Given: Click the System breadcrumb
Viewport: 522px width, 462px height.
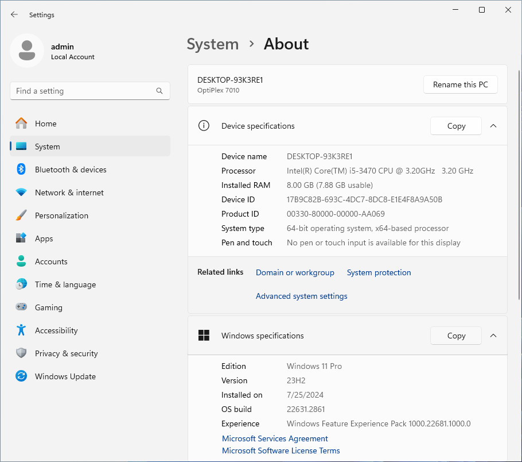Looking at the screenshot, I should click(213, 44).
